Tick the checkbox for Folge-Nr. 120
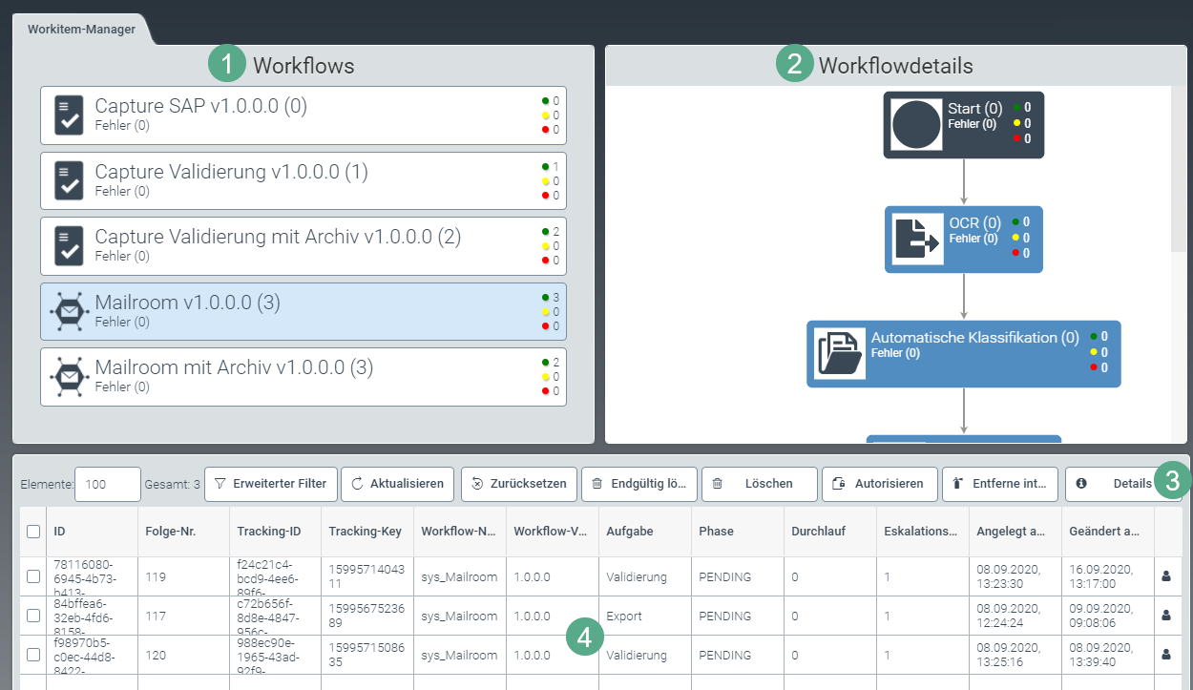The height and width of the screenshot is (690, 1193). 33,655
